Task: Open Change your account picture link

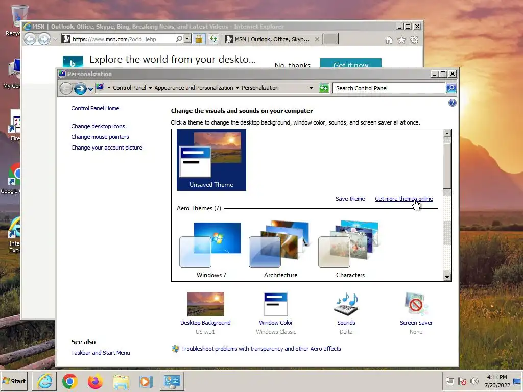Action: coord(107,148)
